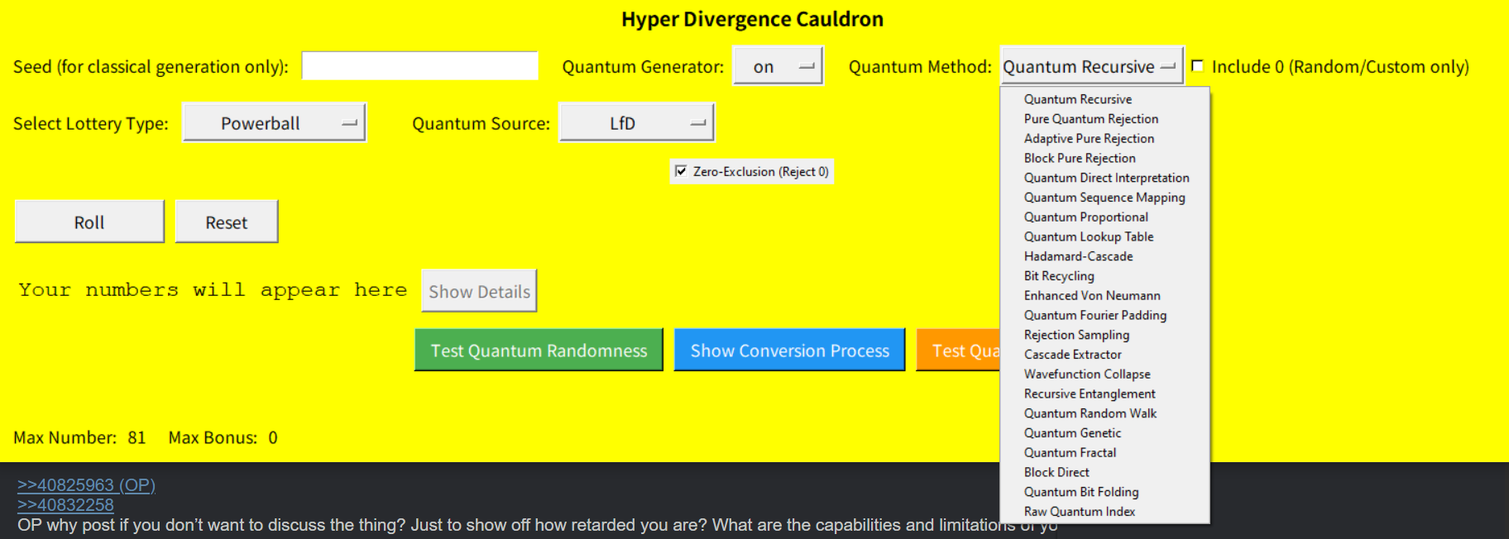Pick Wavefunction Collapse option

[x=1104, y=374]
